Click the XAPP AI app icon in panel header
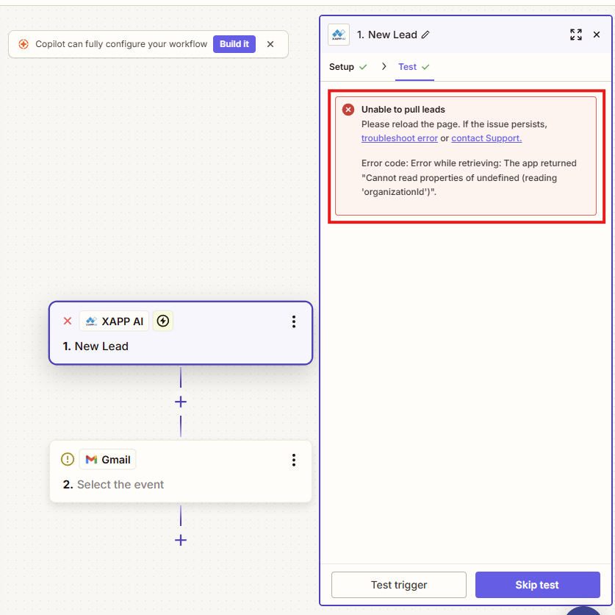 click(x=339, y=35)
